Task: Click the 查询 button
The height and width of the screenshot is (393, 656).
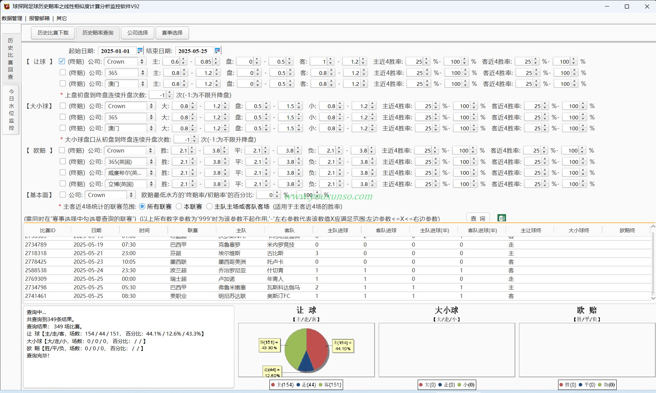Action: [478, 218]
